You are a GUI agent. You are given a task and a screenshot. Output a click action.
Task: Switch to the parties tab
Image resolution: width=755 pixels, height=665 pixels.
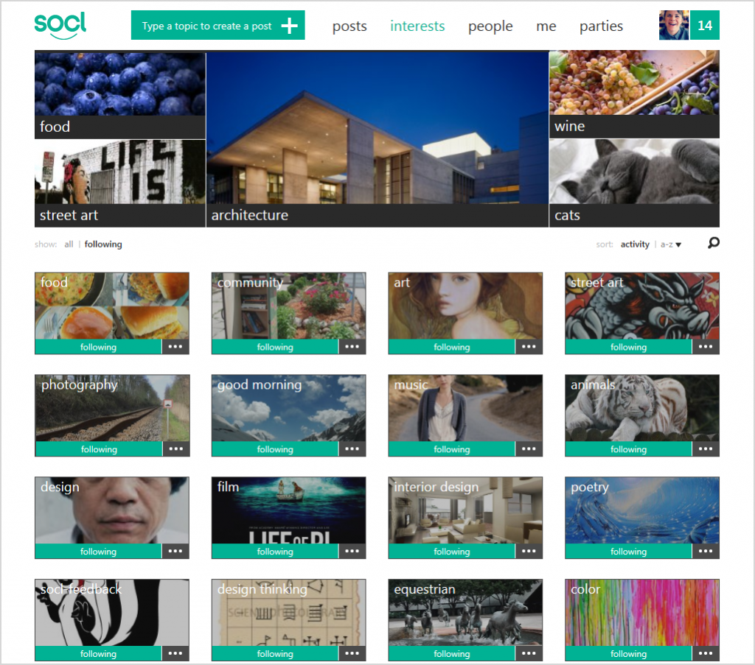point(601,27)
